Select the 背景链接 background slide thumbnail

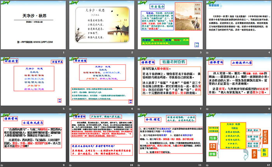[x=237, y=26]
